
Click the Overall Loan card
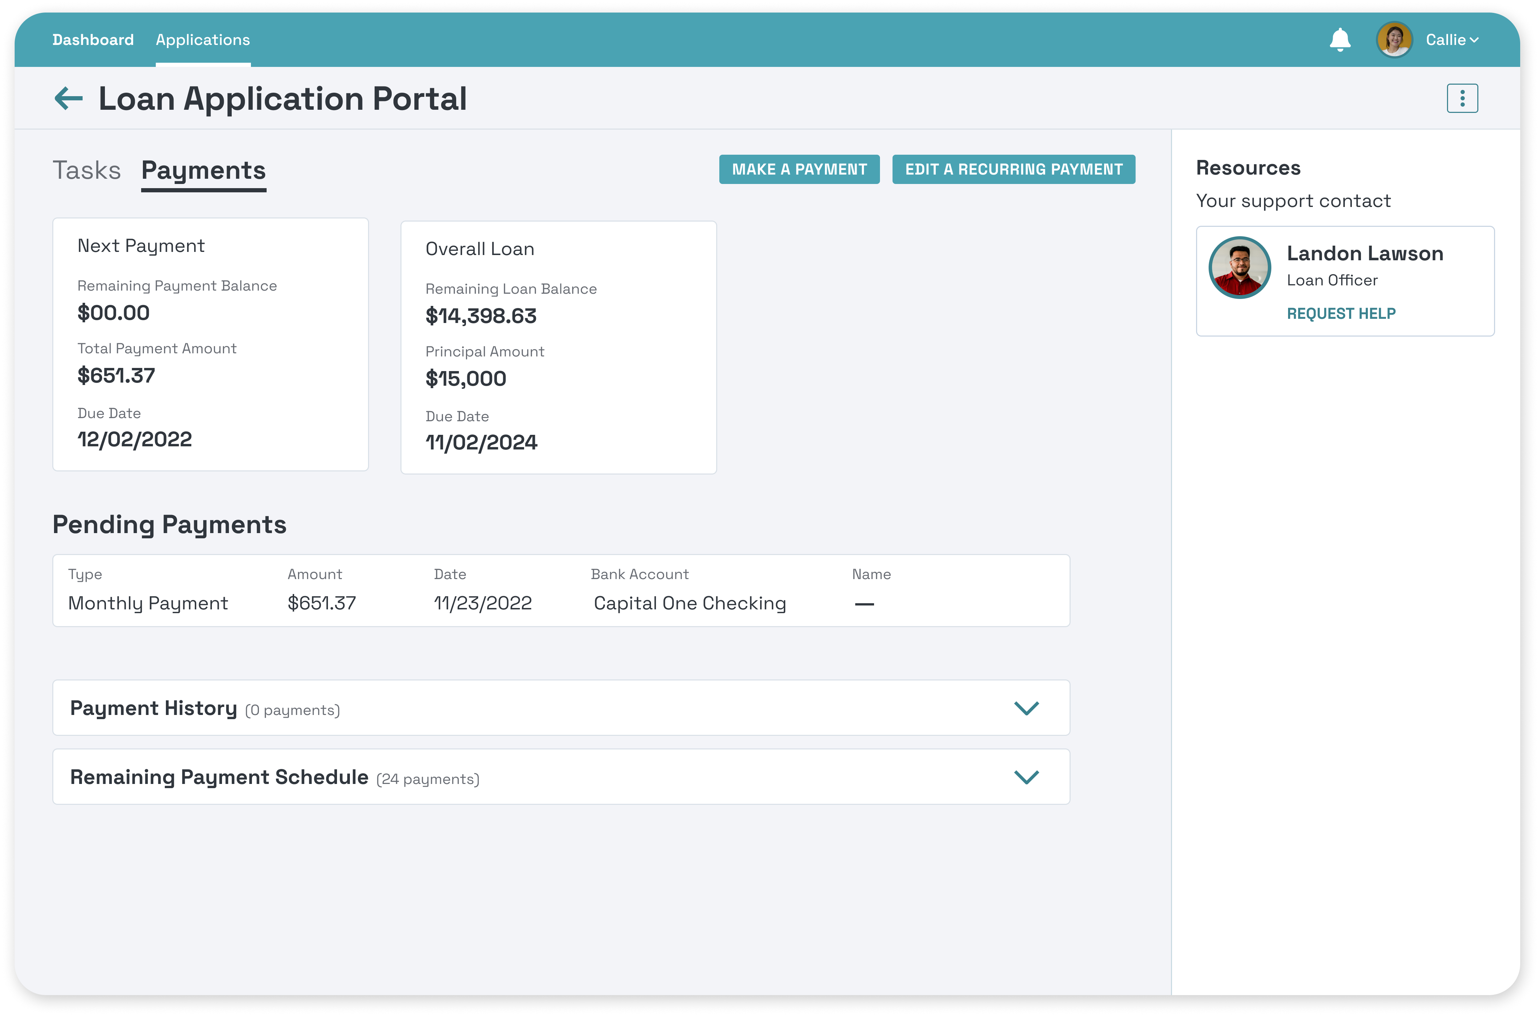[x=558, y=347]
